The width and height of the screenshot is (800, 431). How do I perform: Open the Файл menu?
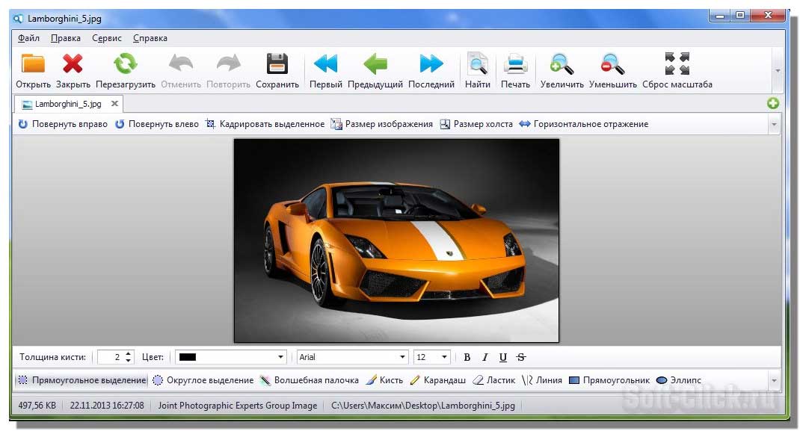pyautogui.click(x=28, y=38)
